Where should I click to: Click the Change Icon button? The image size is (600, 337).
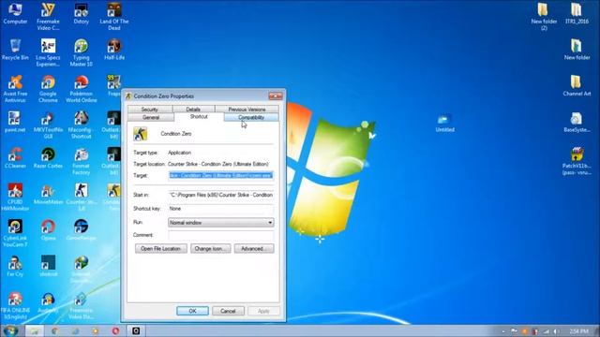point(210,248)
